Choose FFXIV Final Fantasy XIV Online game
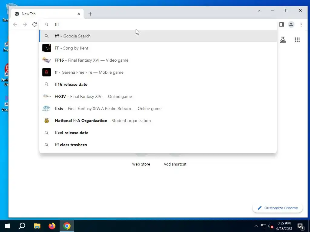The image size is (310, 232). pyautogui.click(x=158, y=96)
